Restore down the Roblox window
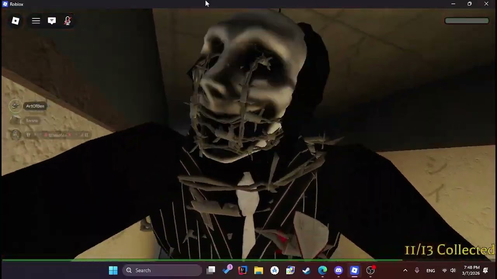The height and width of the screenshot is (279, 497). 469,4
